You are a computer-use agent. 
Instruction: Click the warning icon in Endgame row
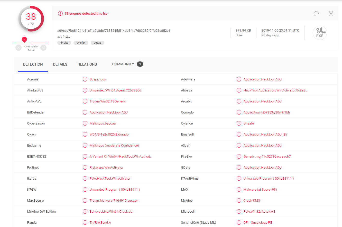[85, 145]
